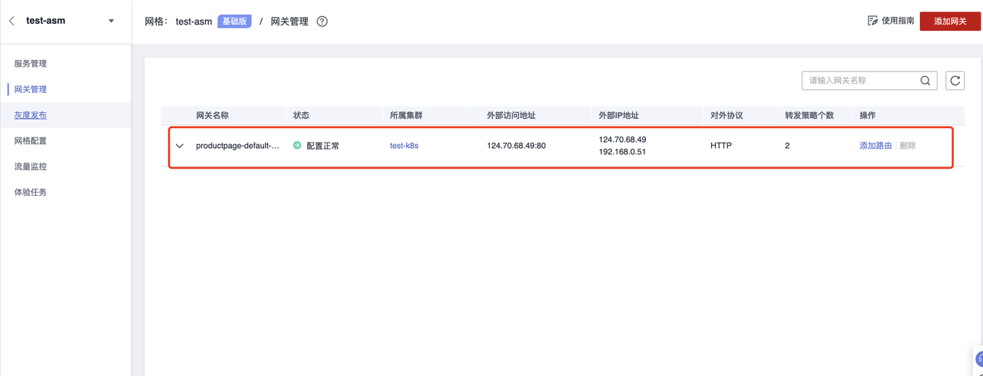This screenshot has width=983, height=376.
Task: Open the test-k8s cluster link
Action: click(x=404, y=146)
